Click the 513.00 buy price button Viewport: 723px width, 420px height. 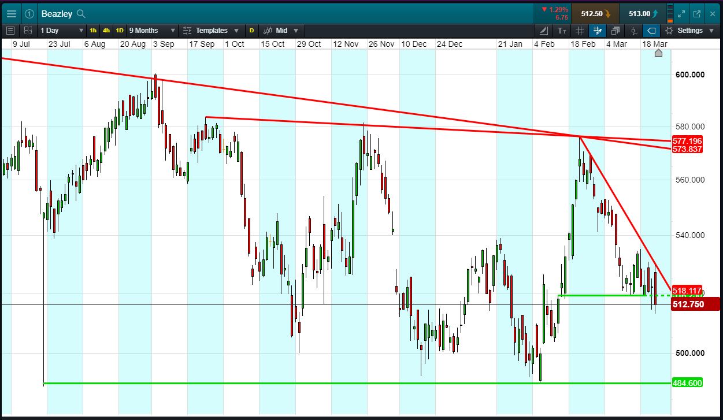coord(642,13)
